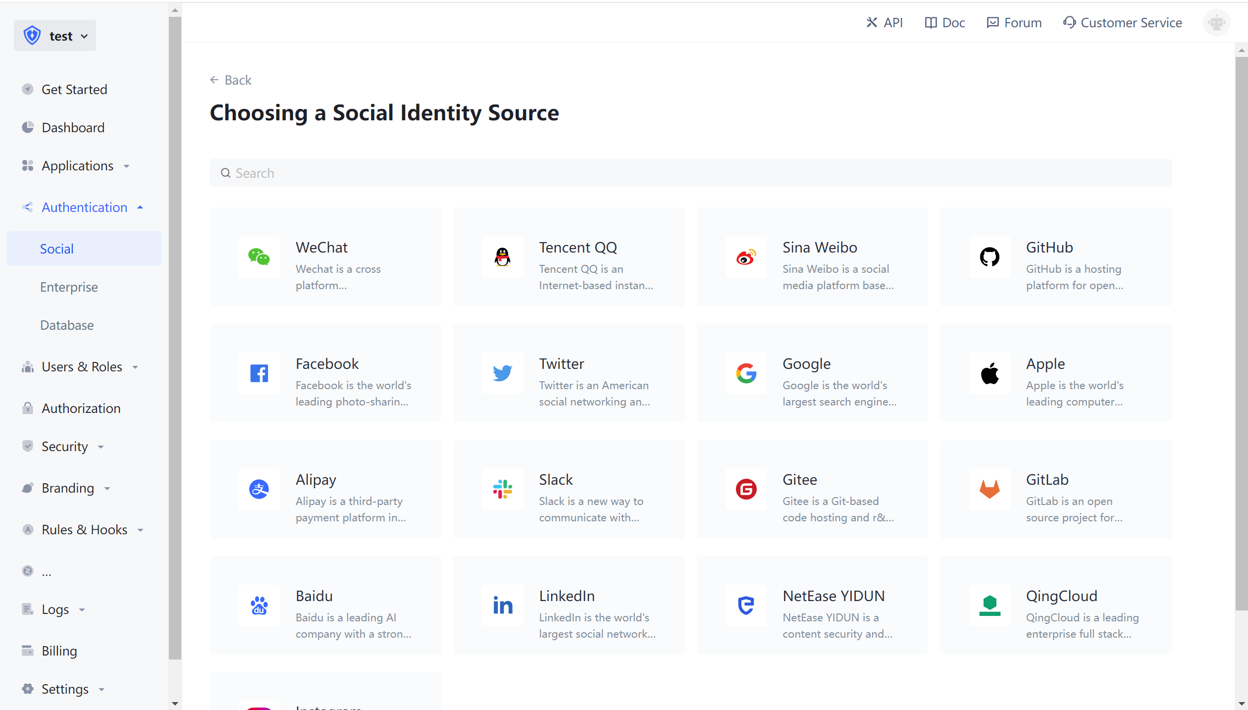The width and height of the screenshot is (1248, 710).
Task: Go to Database authentication page
Action: tap(67, 325)
